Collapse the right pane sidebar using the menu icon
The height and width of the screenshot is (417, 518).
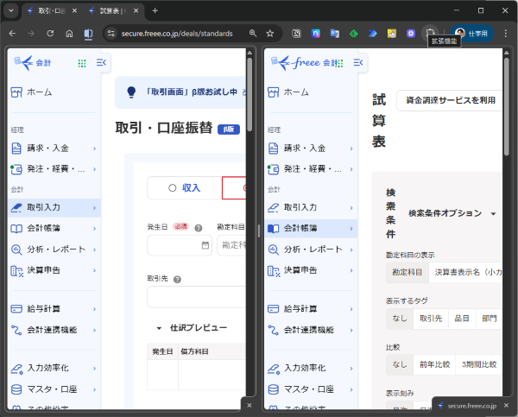tap(361, 63)
